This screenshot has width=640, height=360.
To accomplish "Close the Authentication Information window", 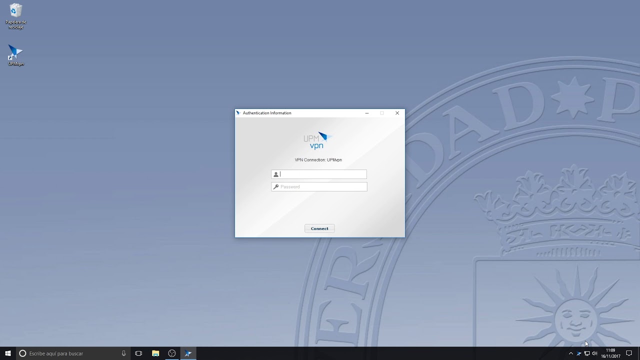I will tap(397, 113).
